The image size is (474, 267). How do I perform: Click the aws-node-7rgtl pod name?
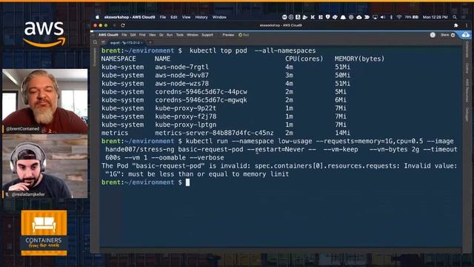(x=181, y=67)
